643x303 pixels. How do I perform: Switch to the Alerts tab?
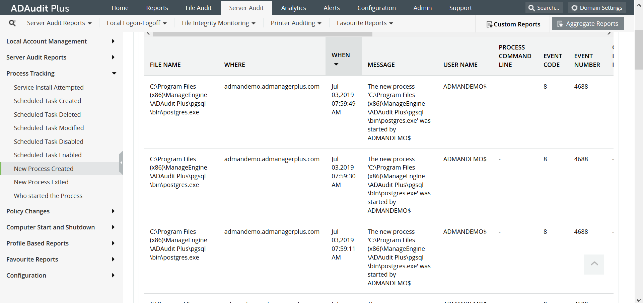click(332, 8)
